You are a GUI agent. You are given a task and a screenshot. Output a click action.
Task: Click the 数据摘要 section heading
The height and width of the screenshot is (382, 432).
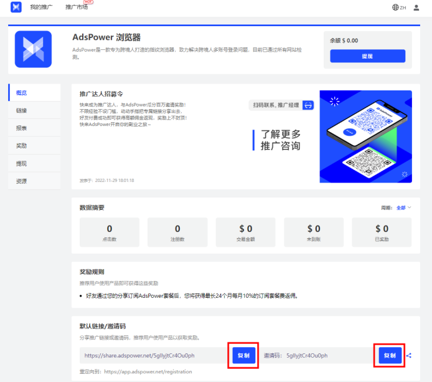[x=92, y=208]
